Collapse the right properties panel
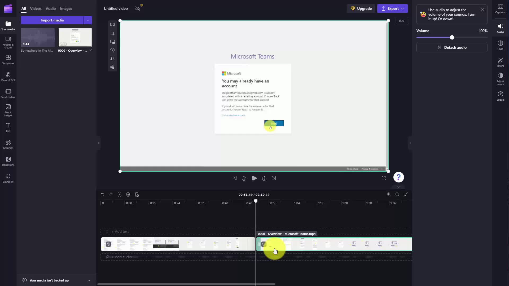This screenshot has width=509, height=286. click(x=410, y=143)
